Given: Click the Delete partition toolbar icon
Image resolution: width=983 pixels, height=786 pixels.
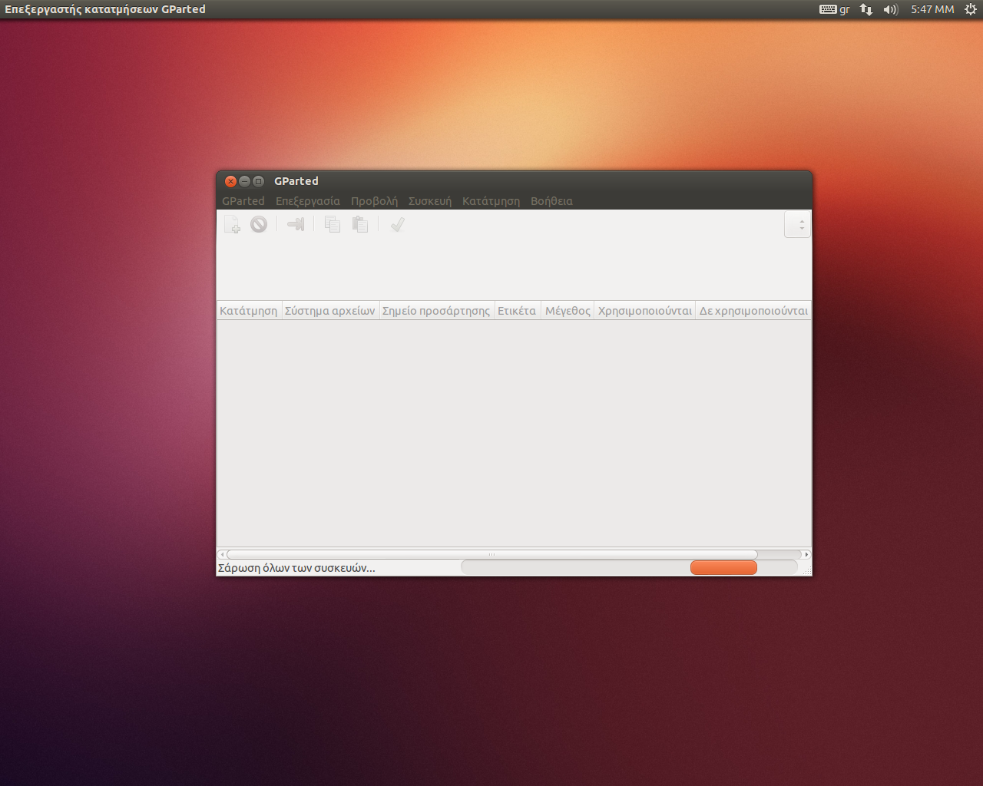Looking at the screenshot, I should 259,224.
